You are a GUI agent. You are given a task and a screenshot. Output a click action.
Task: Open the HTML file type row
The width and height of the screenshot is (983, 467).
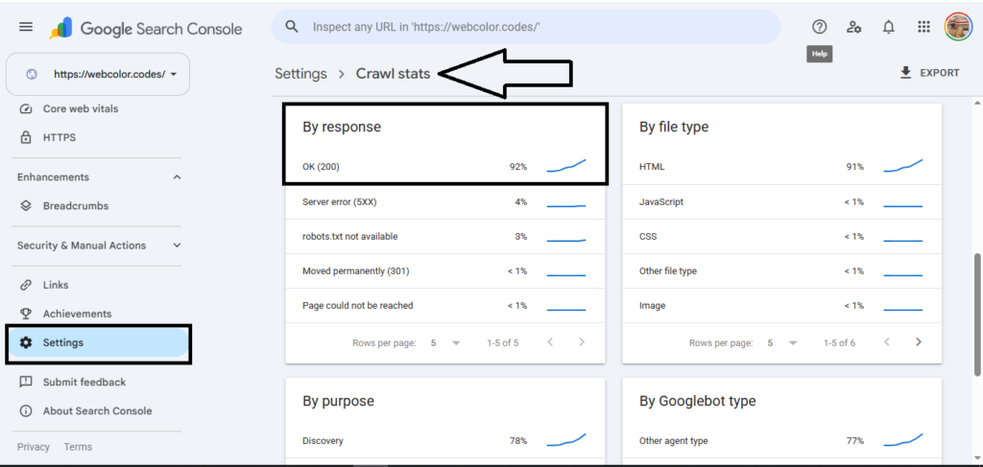click(781, 167)
